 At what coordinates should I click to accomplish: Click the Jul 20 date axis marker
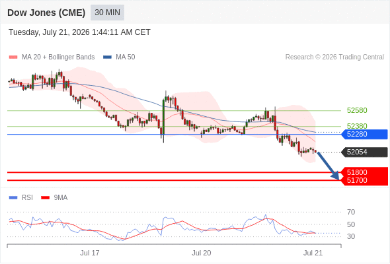[201, 253]
